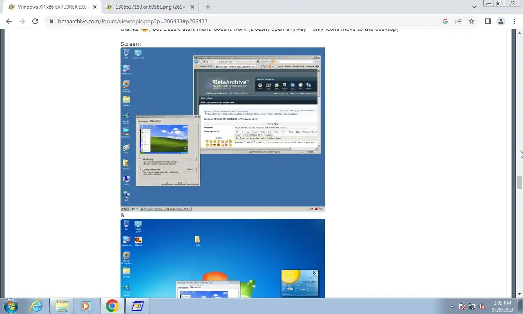Expand the tab search chevron
Screen dimensions: 523x314
click(474, 7)
